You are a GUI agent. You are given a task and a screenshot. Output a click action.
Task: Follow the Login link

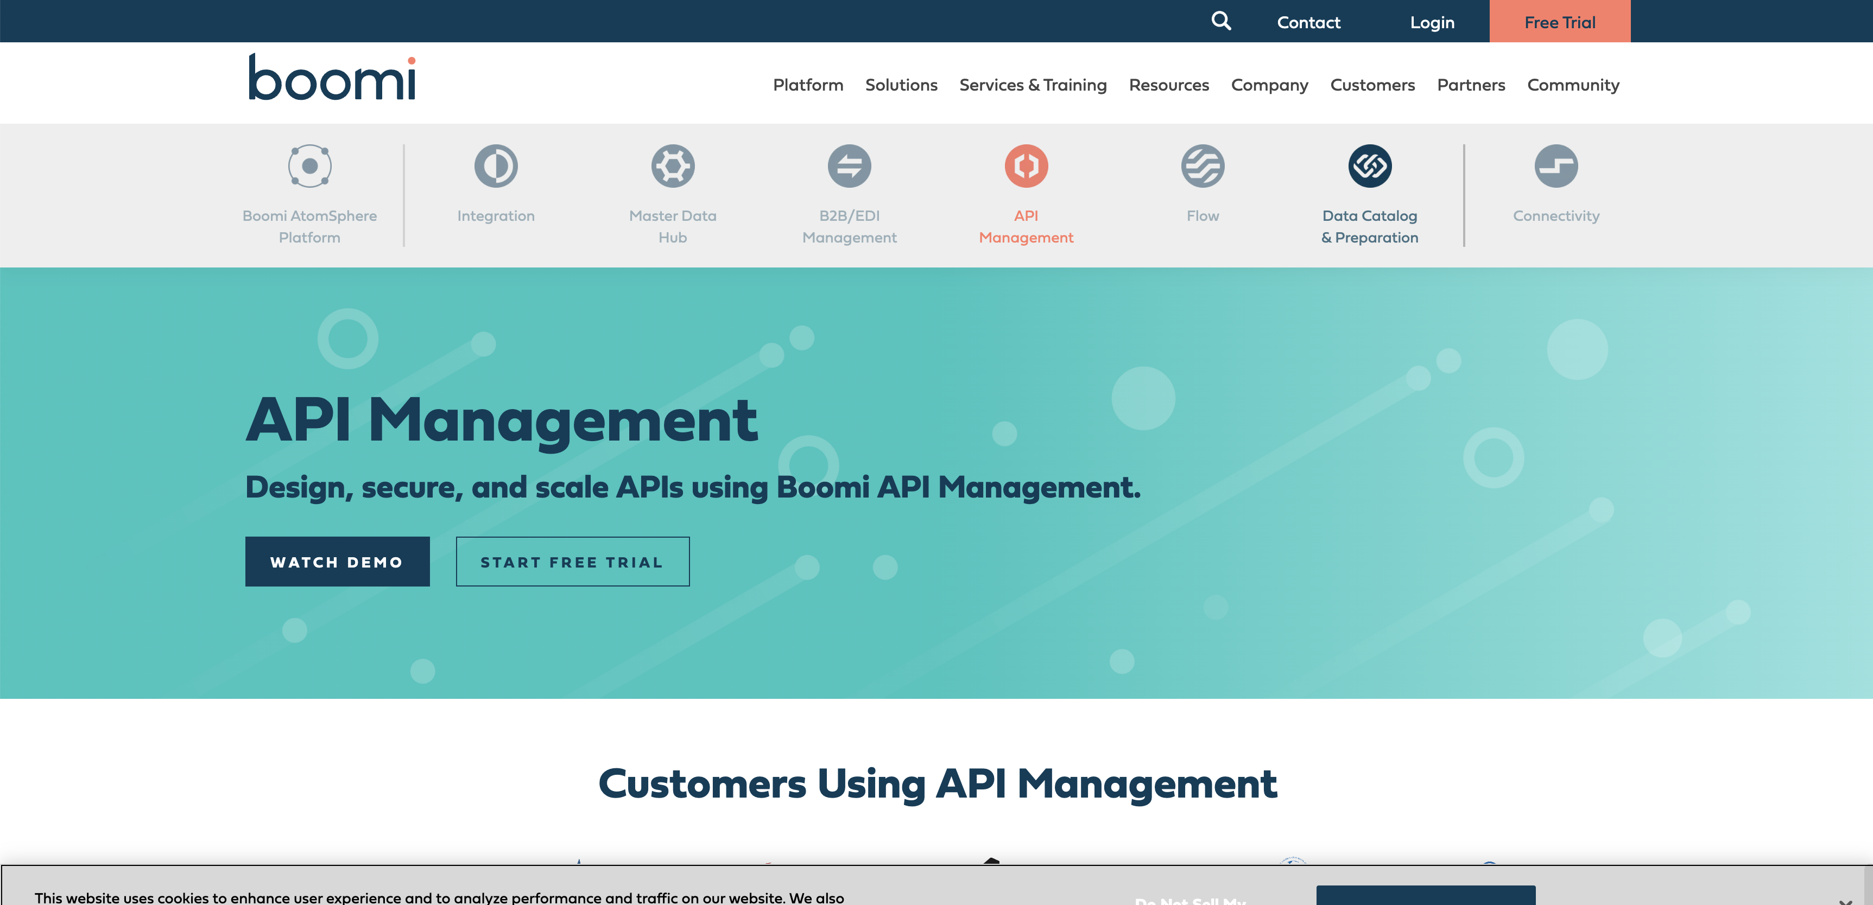pos(1432,22)
